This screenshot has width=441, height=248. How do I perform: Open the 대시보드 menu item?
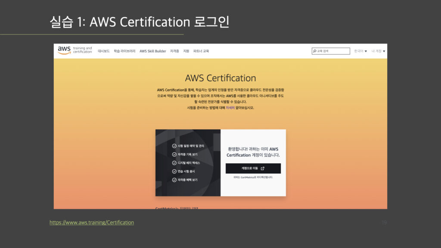(x=103, y=51)
